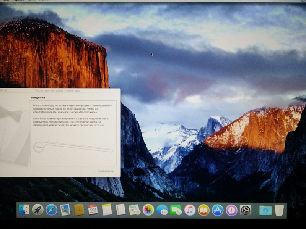
Task: Open the Mail stamp icon in Dock
Action: coord(65,210)
